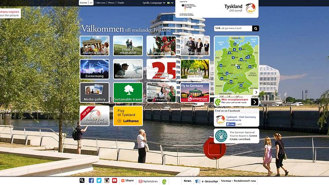This screenshot has height=185, width=329.
Task: Open the Swedish flag country dropdown
Action: tap(170, 3)
